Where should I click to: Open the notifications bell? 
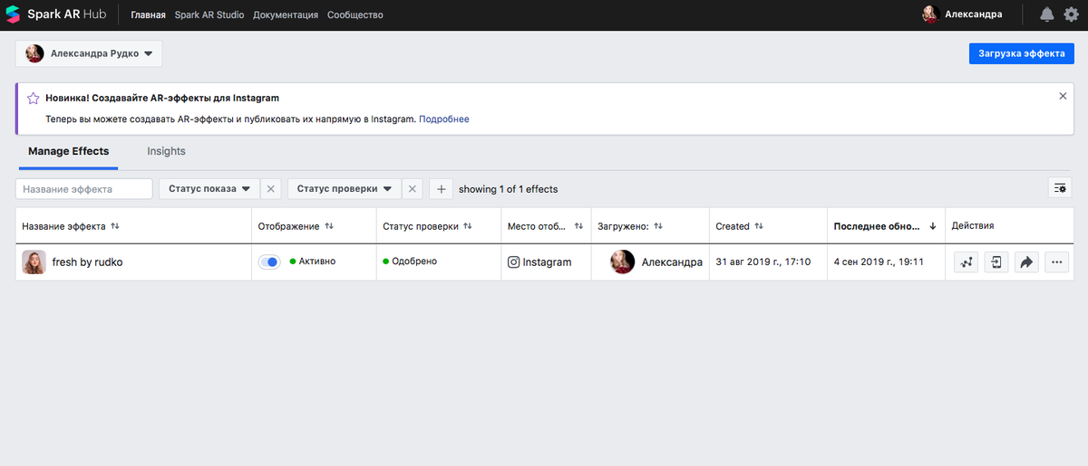point(1047,14)
